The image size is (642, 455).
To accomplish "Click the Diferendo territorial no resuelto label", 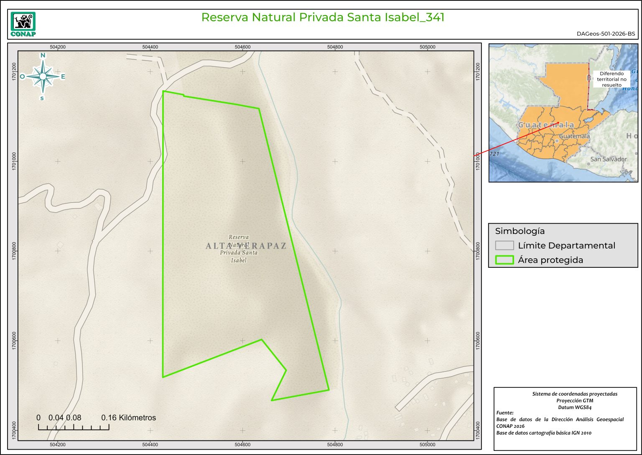I will pyautogui.click(x=611, y=79).
